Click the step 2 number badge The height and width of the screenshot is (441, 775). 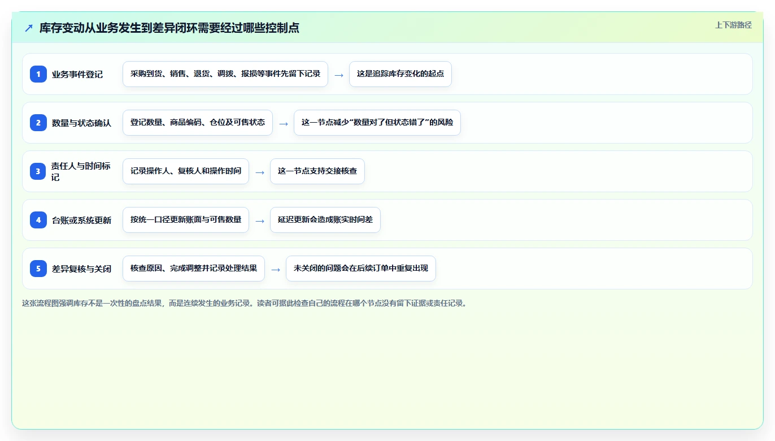[x=38, y=123]
